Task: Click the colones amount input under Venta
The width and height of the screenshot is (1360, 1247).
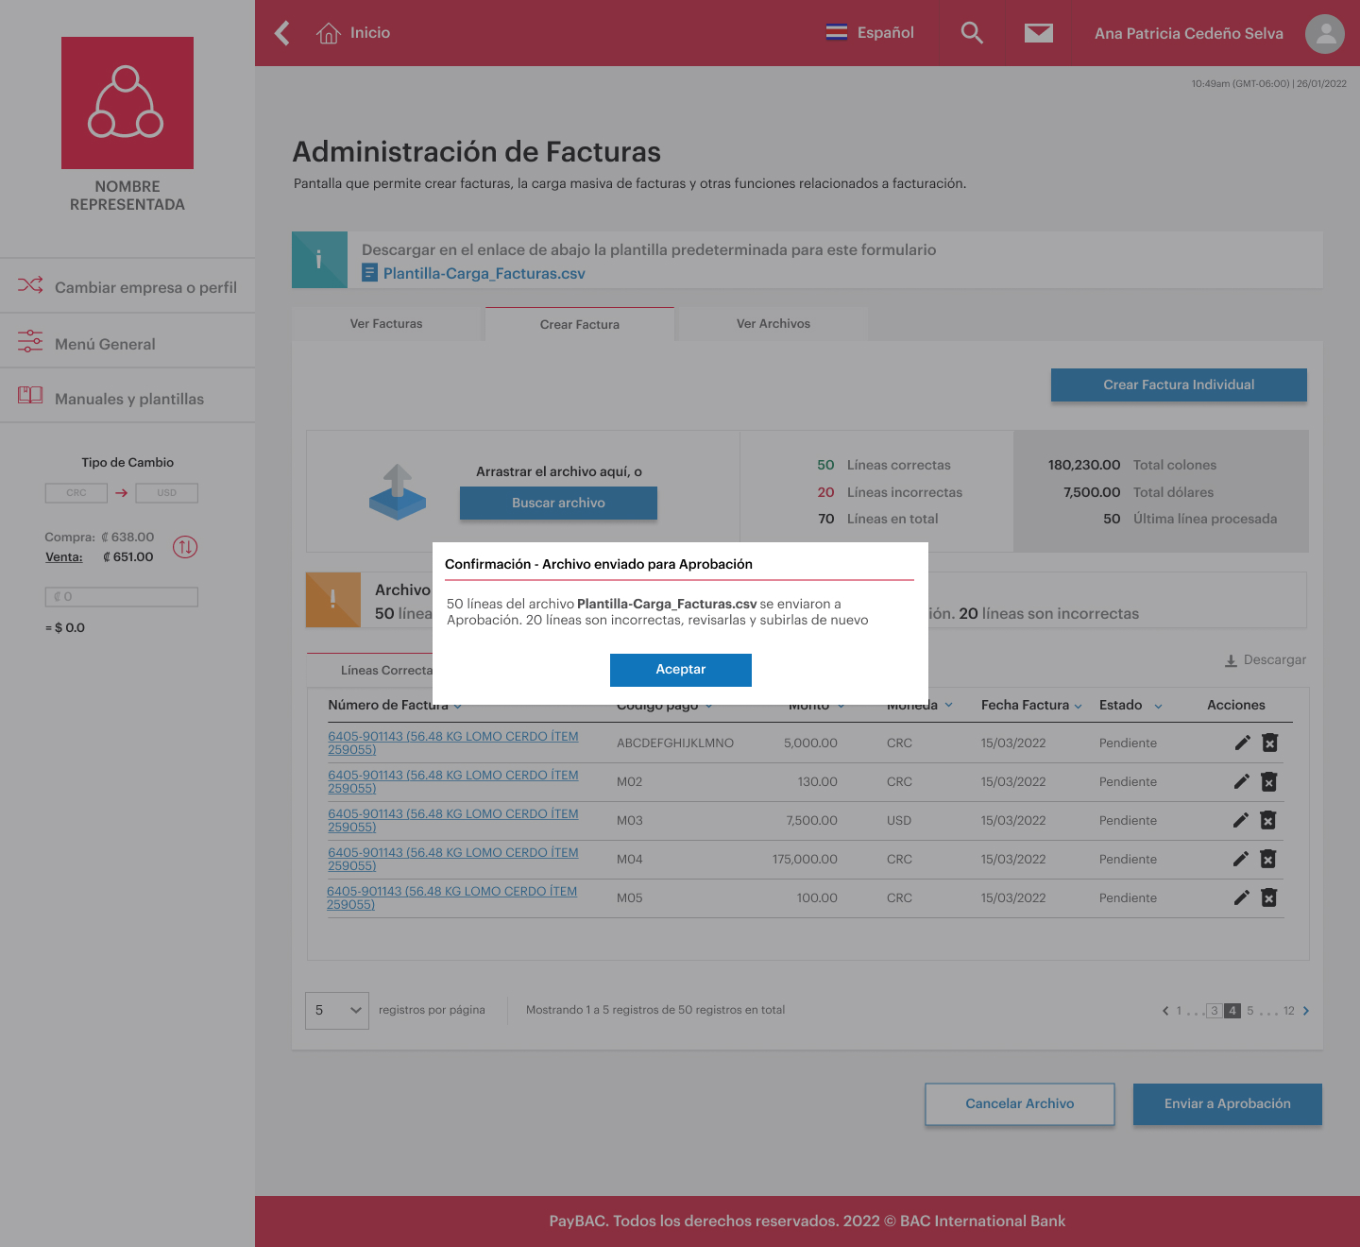Action: pyautogui.click(x=121, y=596)
